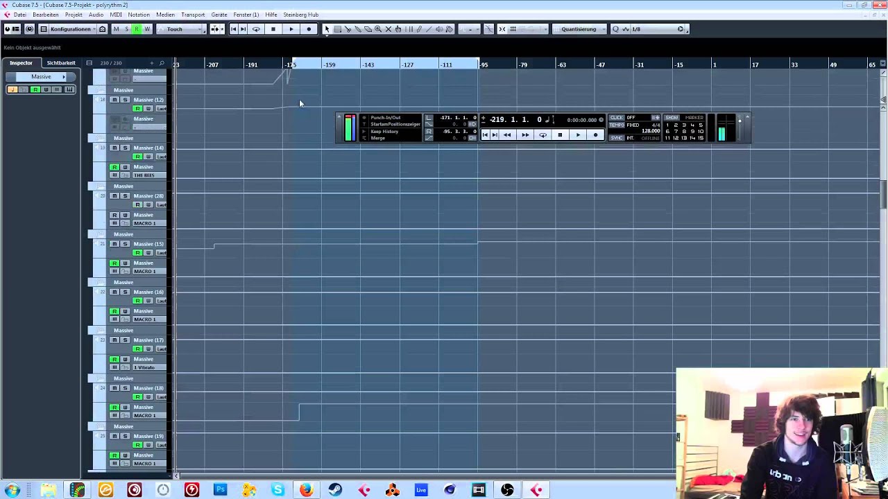Select the Massive (18) track
Screen dimensions: 888x499
point(148,388)
